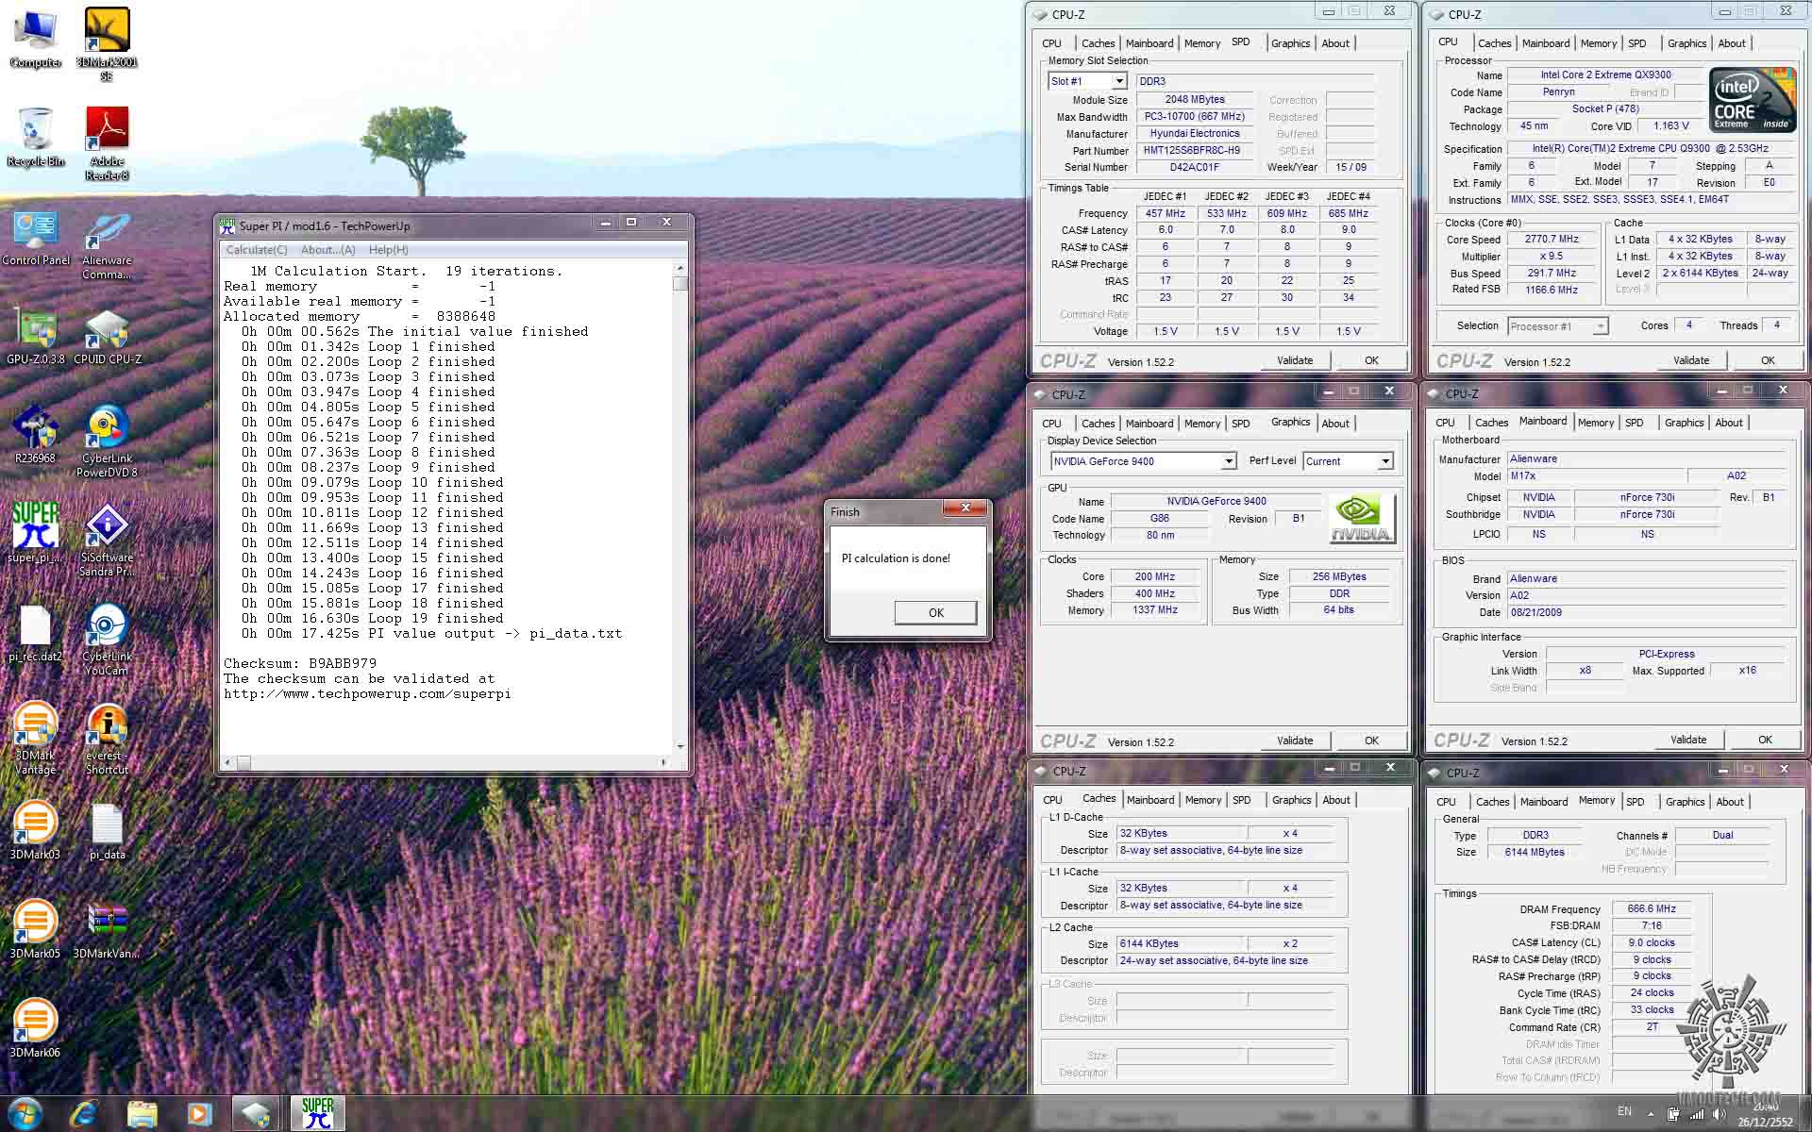The image size is (1812, 1132).
Task: Open the Calculate(C) menu in Super PI
Action: (257, 250)
